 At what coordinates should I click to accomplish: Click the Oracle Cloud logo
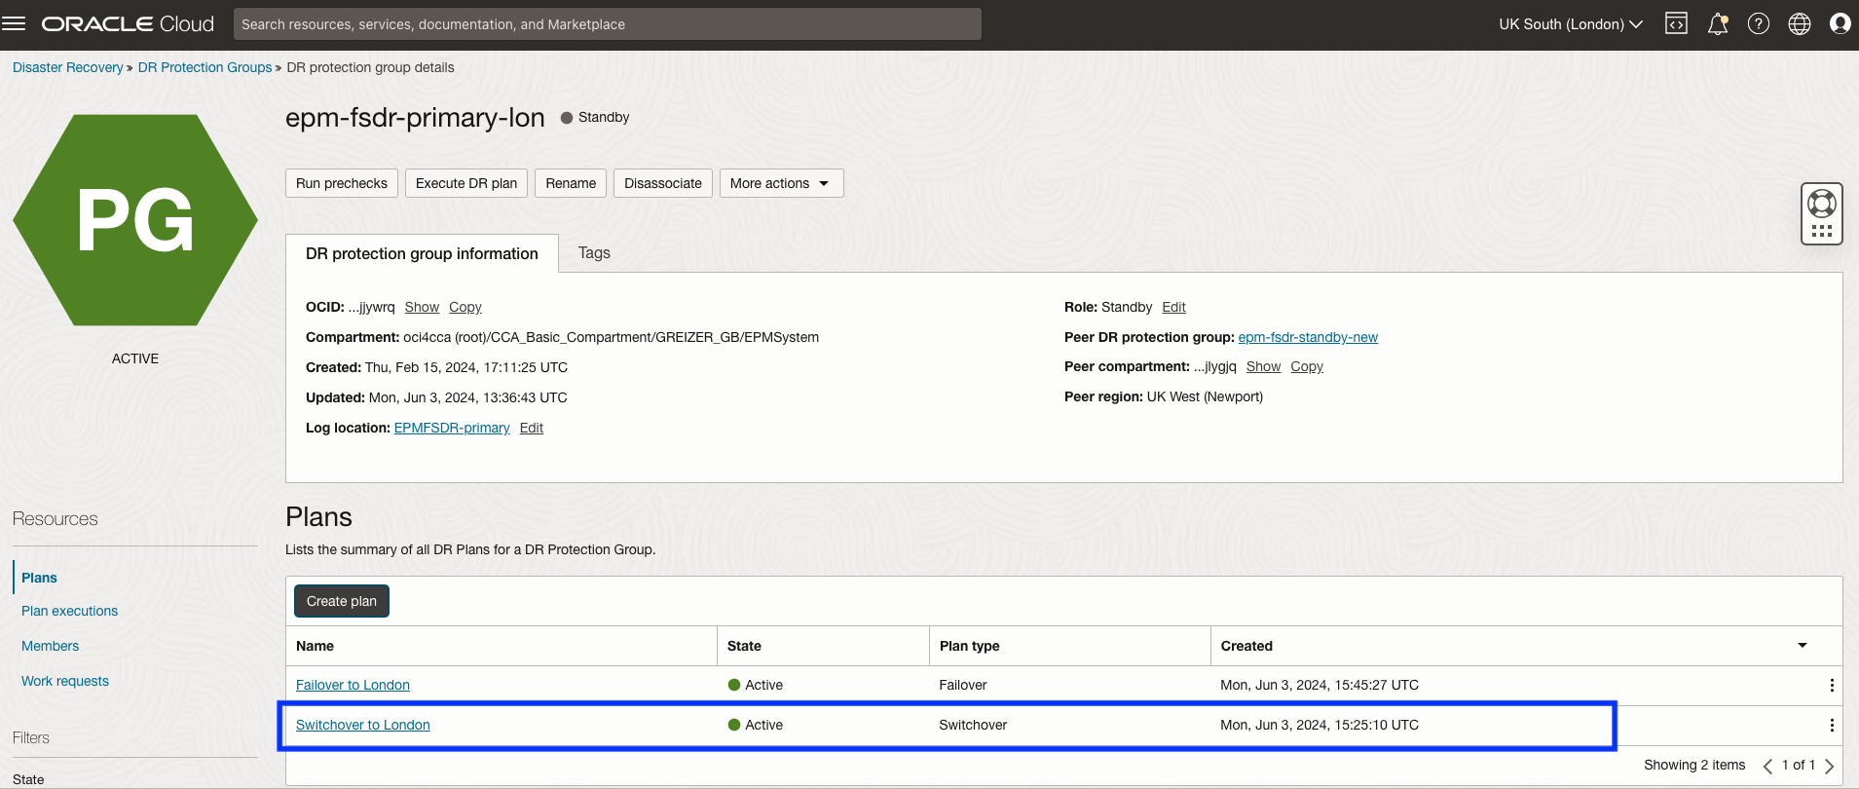point(128,23)
